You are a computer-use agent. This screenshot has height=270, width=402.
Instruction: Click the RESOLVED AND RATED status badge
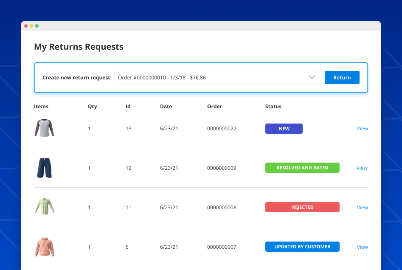302,168
